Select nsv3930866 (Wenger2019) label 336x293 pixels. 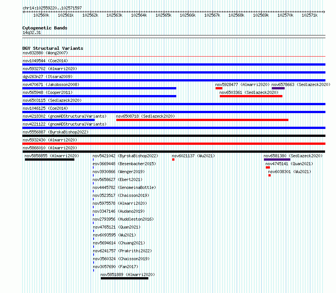click(119, 172)
